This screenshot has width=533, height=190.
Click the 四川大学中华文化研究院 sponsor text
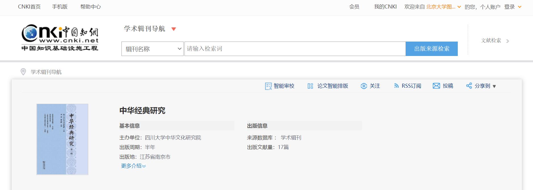[173, 138]
